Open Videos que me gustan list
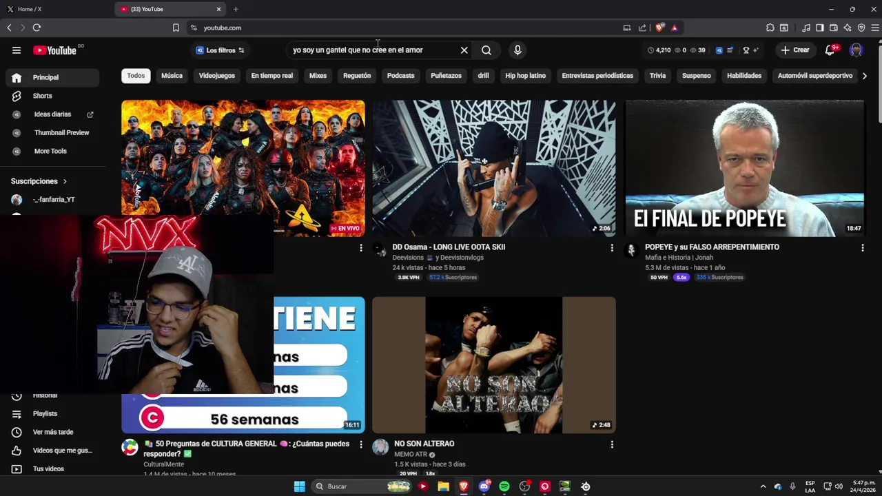This screenshot has height=496, width=882. [x=52, y=451]
